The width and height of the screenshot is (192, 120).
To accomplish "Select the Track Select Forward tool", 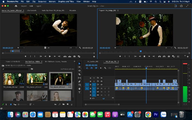I will point(79,67).
